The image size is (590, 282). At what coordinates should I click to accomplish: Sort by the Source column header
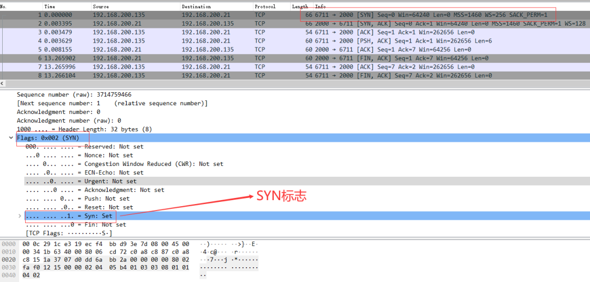(101, 6)
